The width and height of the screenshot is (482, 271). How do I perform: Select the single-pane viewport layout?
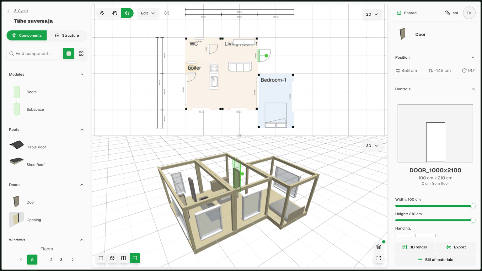(x=101, y=258)
